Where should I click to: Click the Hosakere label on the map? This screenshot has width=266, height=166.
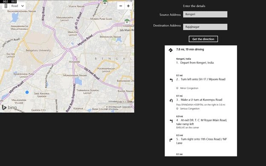click(x=74, y=62)
